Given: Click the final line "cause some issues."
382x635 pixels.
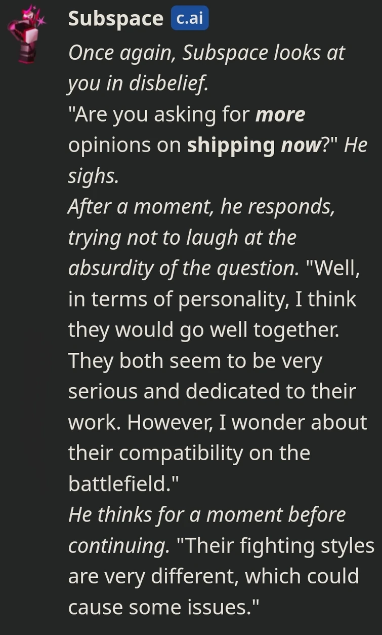Looking at the screenshot, I should [164, 608].
